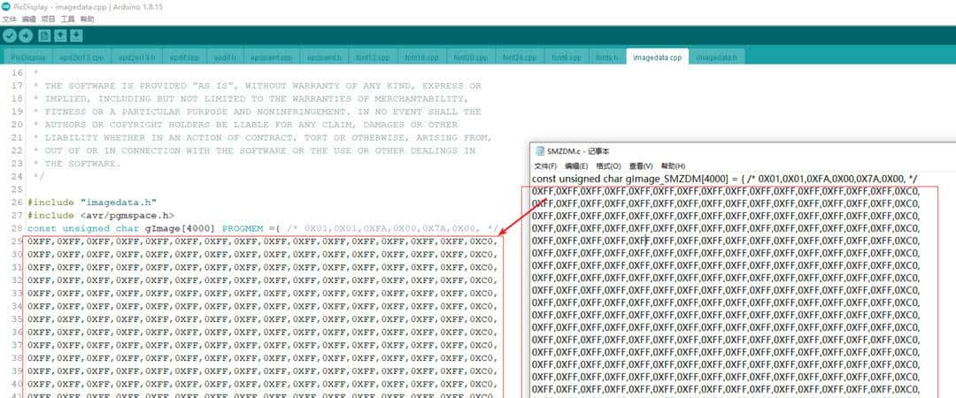Open Notepad's 格式(O) menu
This screenshot has height=398, width=956.
coord(607,165)
